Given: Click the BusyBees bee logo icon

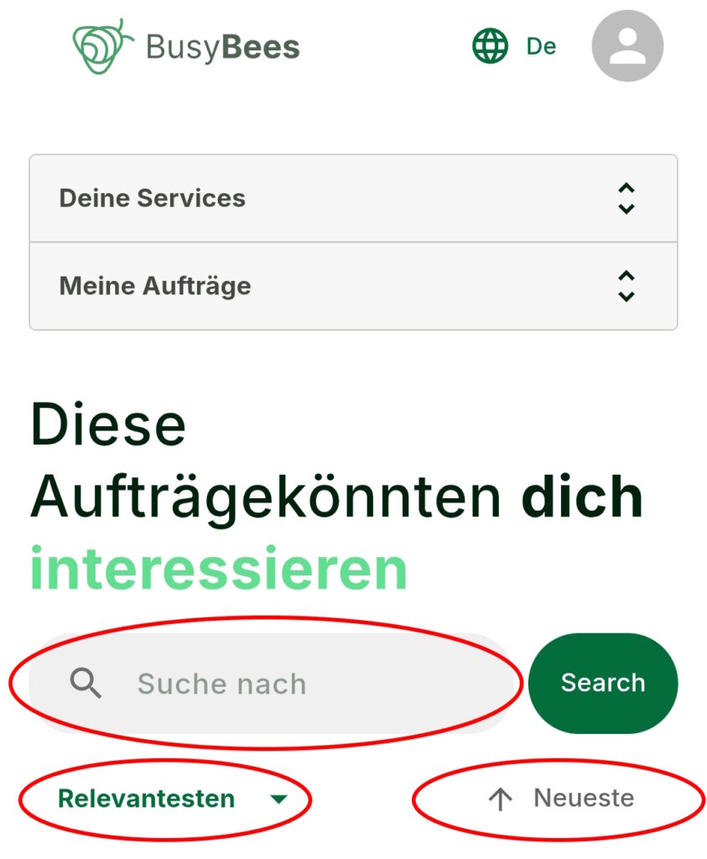Looking at the screenshot, I should pyautogui.click(x=102, y=47).
